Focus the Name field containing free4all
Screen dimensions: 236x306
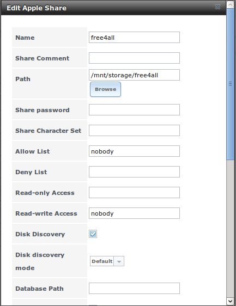click(x=134, y=37)
